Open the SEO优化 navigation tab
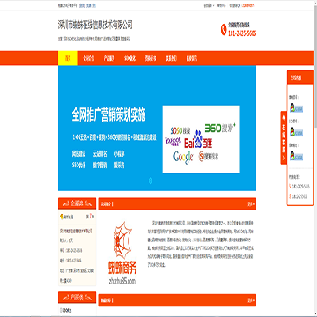The height and width of the screenshot is (317, 317). coord(129,58)
